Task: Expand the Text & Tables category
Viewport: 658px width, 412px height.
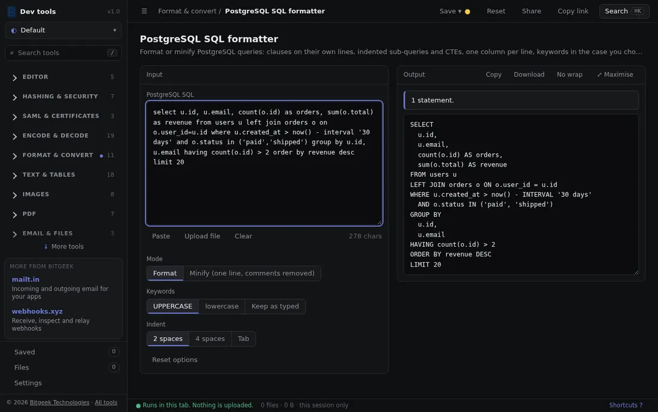Action: point(63,175)
